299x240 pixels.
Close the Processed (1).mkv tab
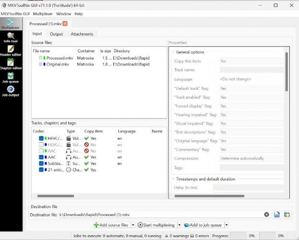point(65,24)
